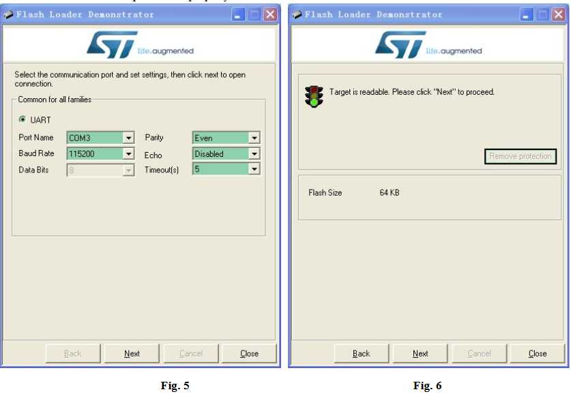
Task: Click the Fig. 6 caption
Action: click(428, 385)
